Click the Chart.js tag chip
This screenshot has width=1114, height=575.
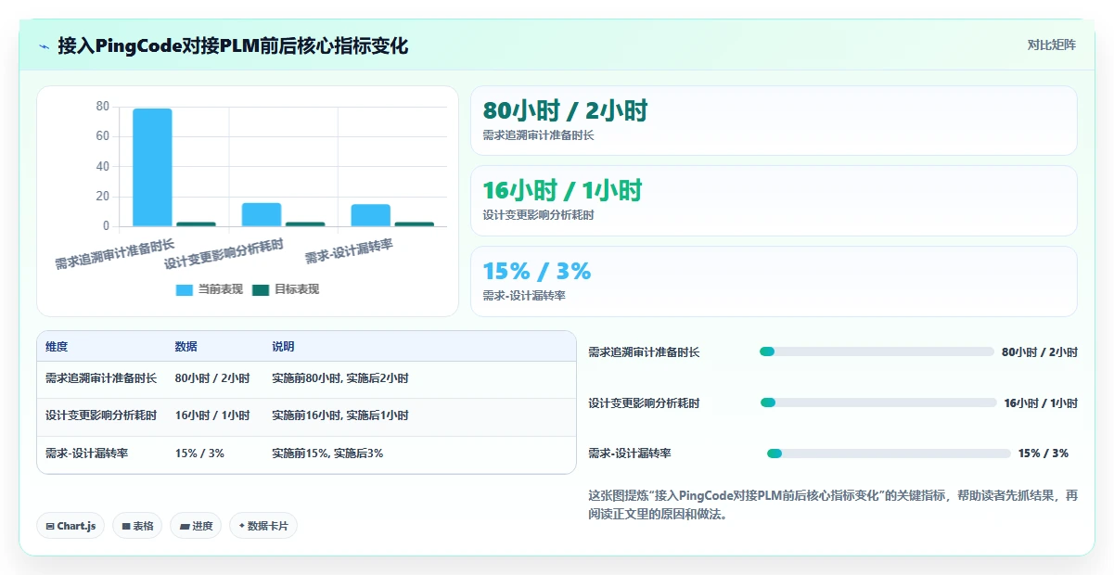(x=71, y=526)
